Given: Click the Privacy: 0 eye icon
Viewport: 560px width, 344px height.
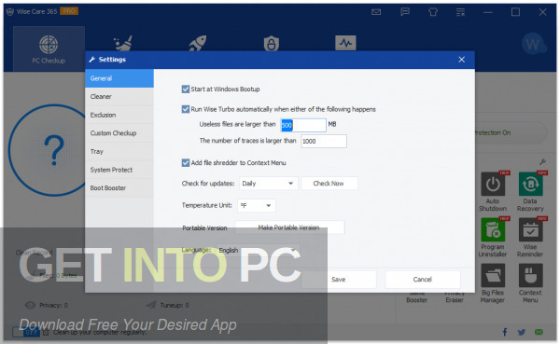Looking at the screenshot, I should tap(30, 305).
